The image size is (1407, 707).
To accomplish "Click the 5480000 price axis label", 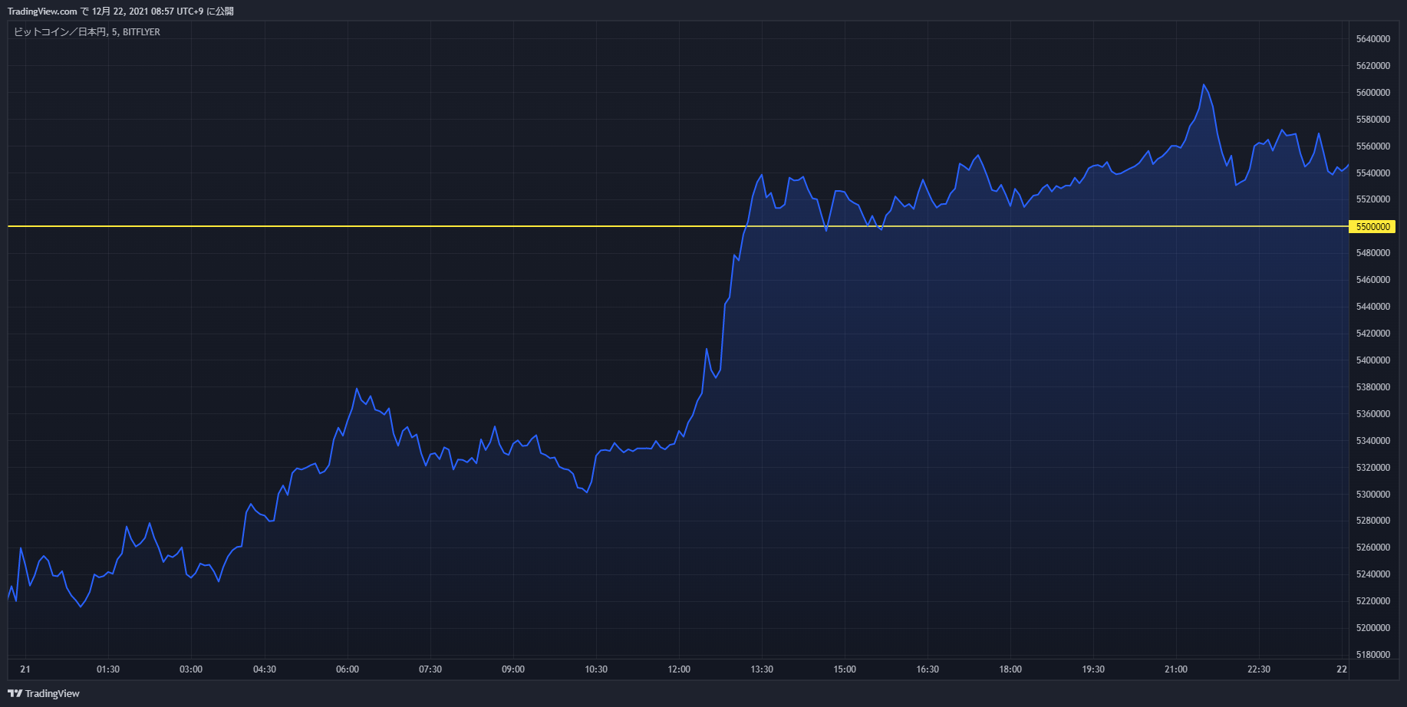I will click(x=1373, y=253).
